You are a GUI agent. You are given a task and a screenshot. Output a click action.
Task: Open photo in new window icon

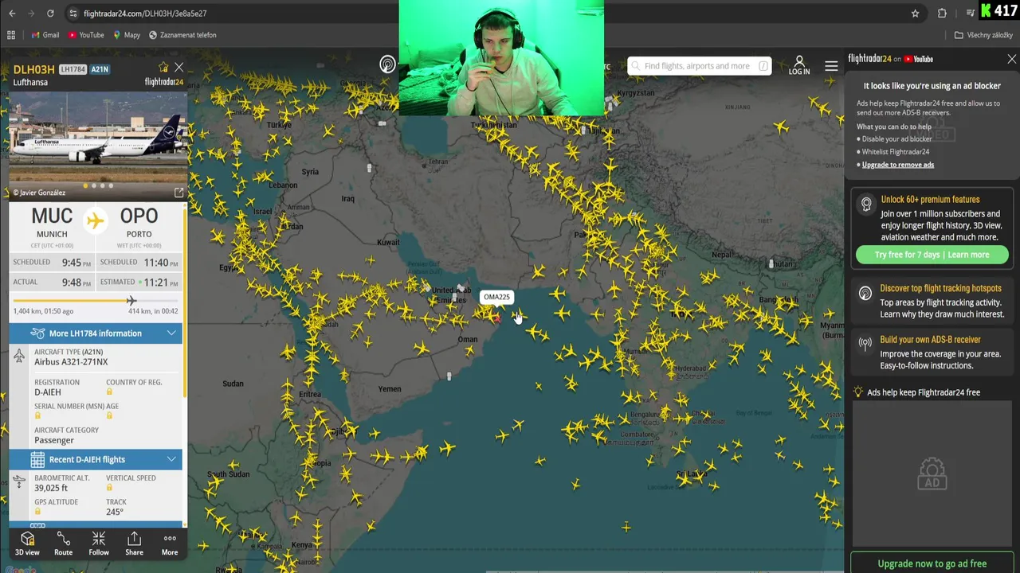pos(178,193)
